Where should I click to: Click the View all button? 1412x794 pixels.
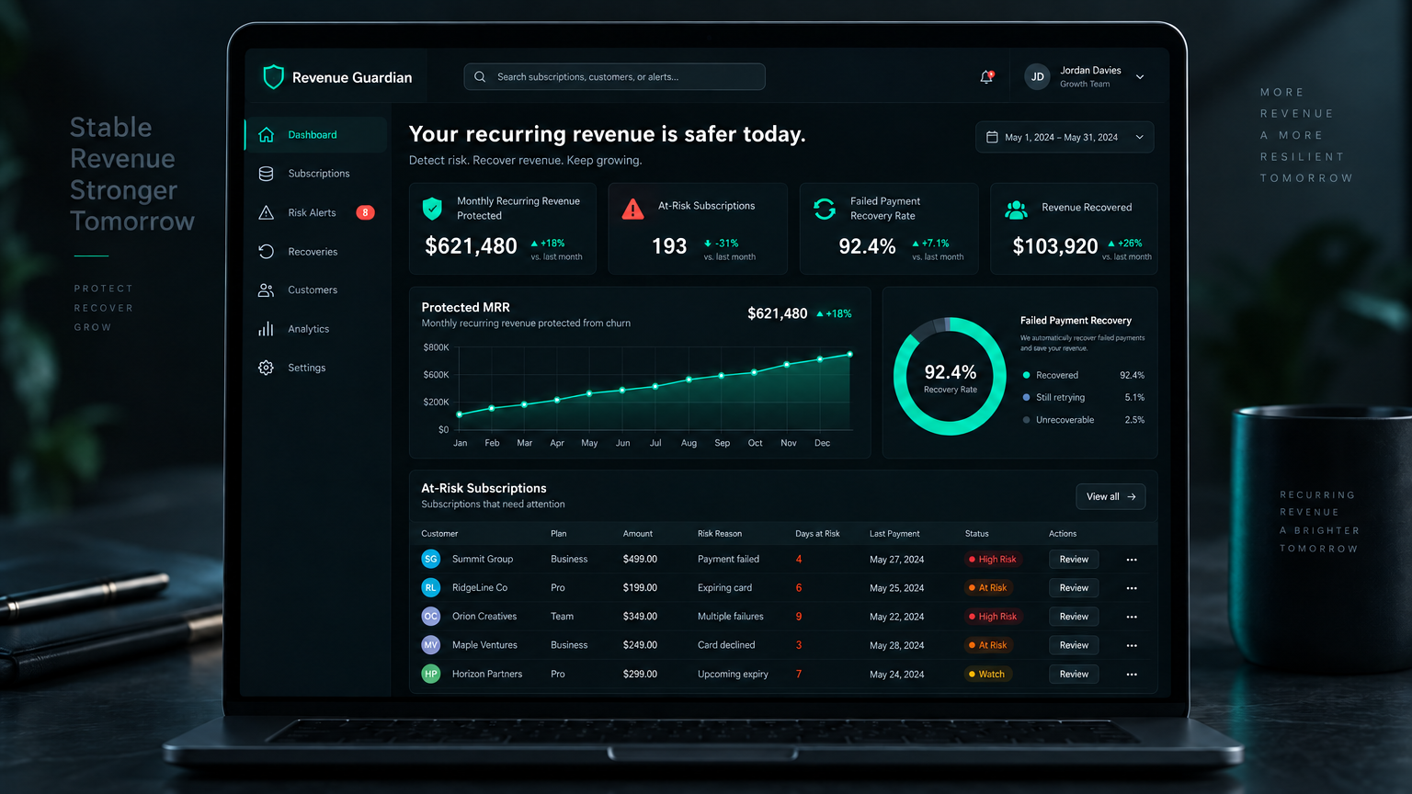[x=1110, y=496]
